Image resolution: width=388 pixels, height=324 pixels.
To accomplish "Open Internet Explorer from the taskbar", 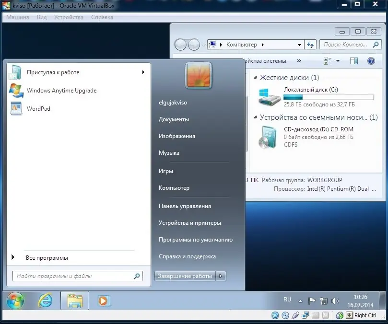I will click(x=46, y=301).
